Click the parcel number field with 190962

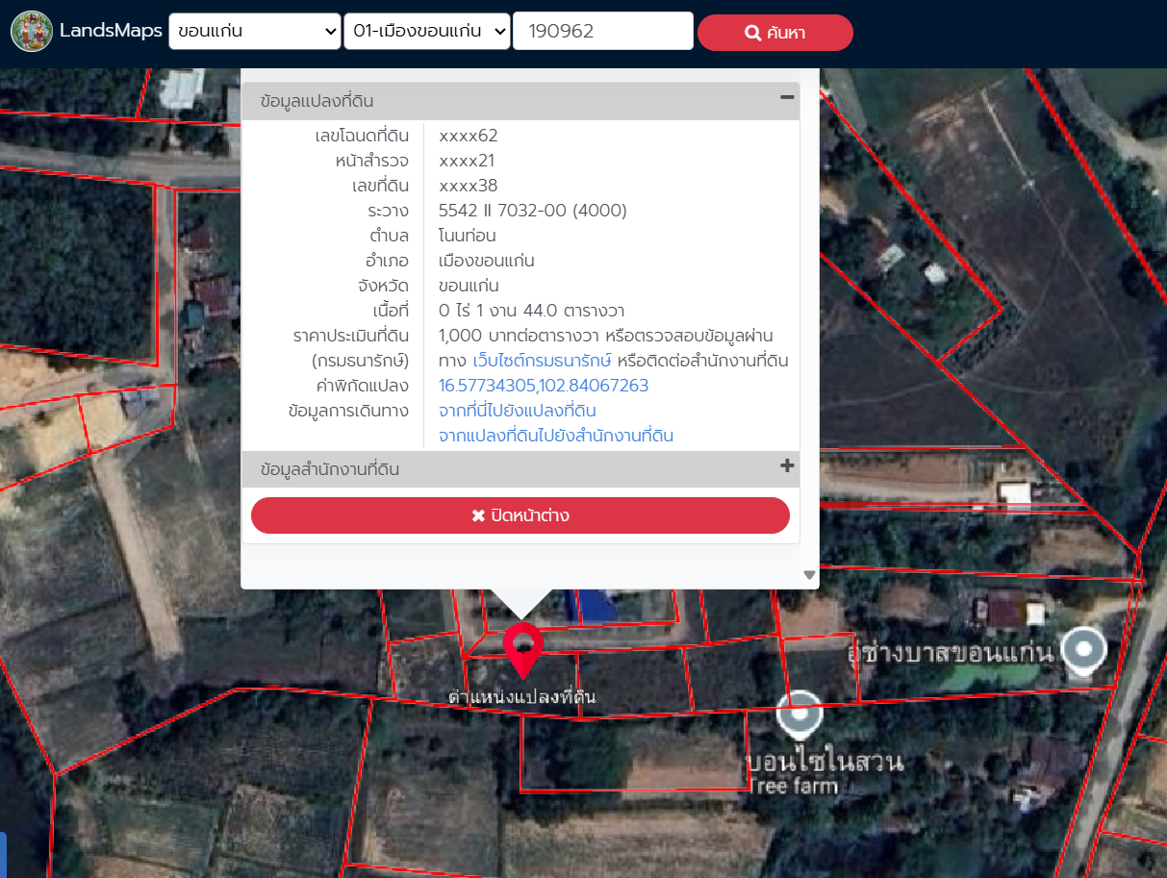602,32
